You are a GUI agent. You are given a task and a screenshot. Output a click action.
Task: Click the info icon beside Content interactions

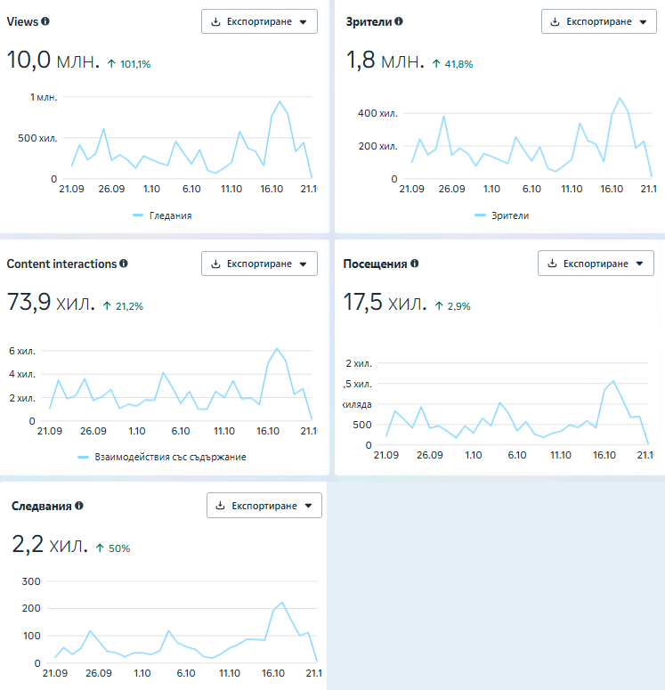pos(124,264)
